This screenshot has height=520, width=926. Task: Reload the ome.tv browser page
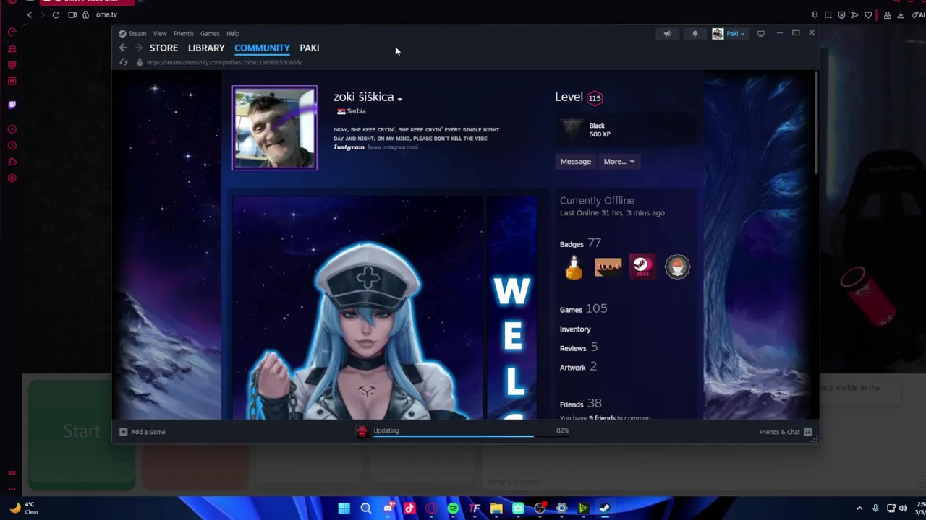[x=56, y=14]
